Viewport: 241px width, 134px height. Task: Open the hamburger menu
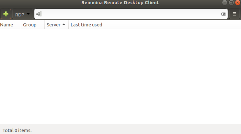tap(235, 14)
